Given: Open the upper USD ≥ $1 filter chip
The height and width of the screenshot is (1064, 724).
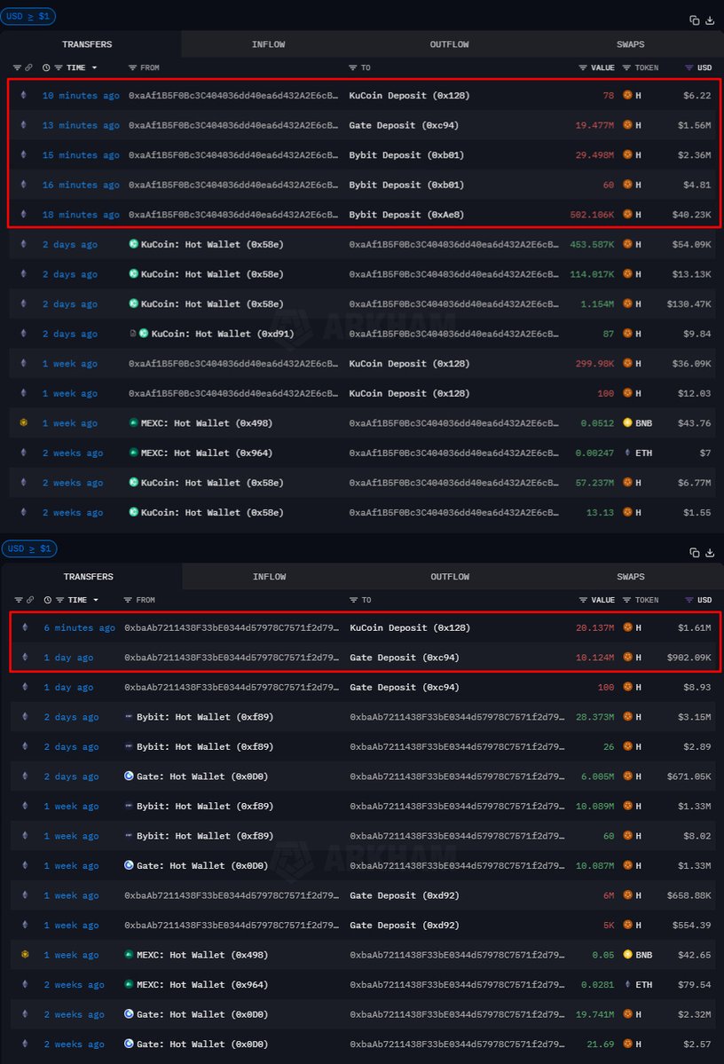Looking at the screenshot, I should 28,16.
